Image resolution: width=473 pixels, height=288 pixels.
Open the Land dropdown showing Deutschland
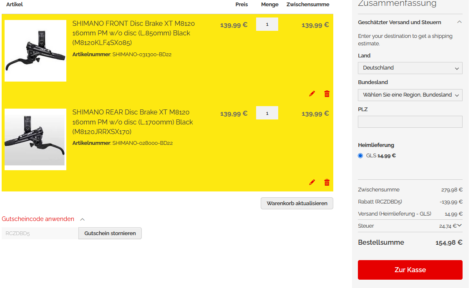410,68
